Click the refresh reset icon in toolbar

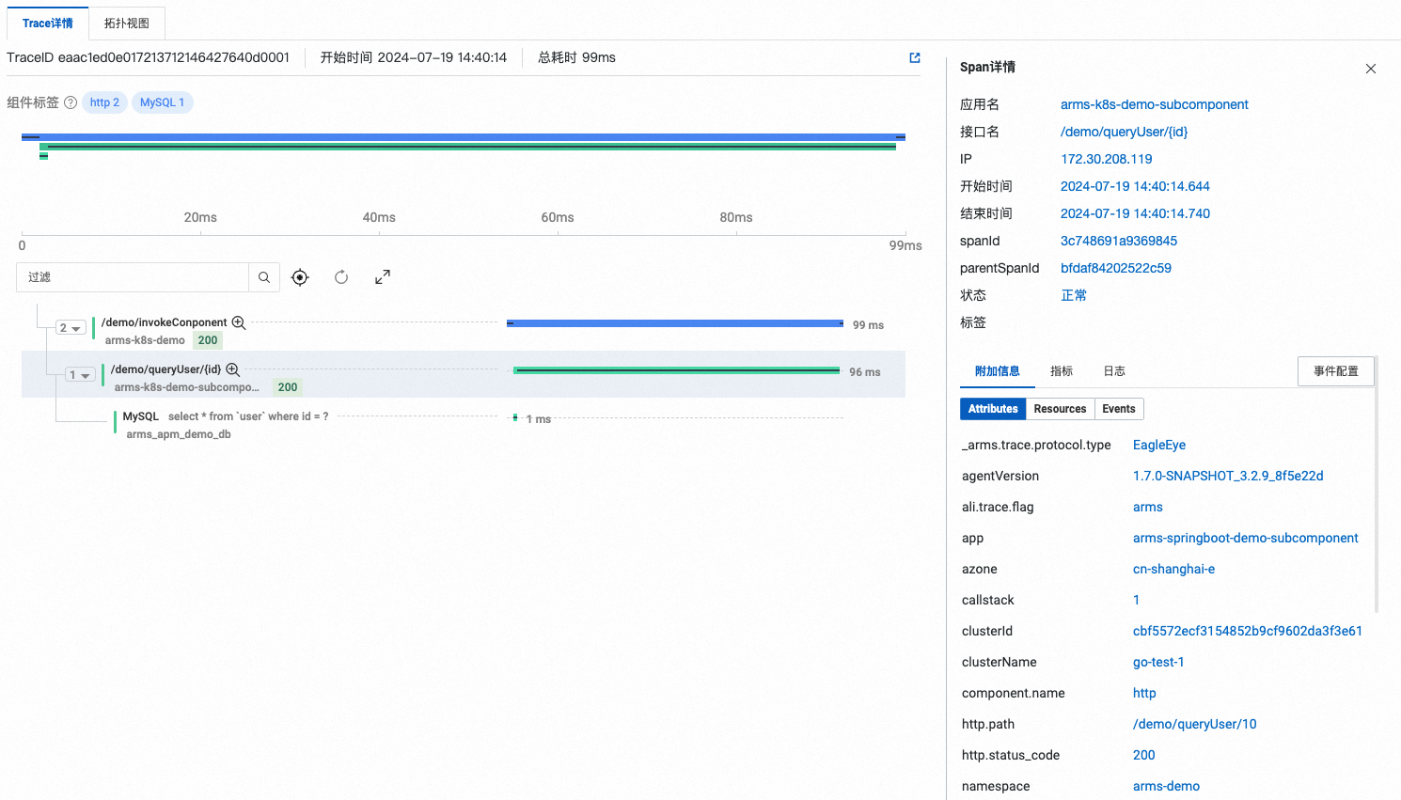tap(341, 277)
